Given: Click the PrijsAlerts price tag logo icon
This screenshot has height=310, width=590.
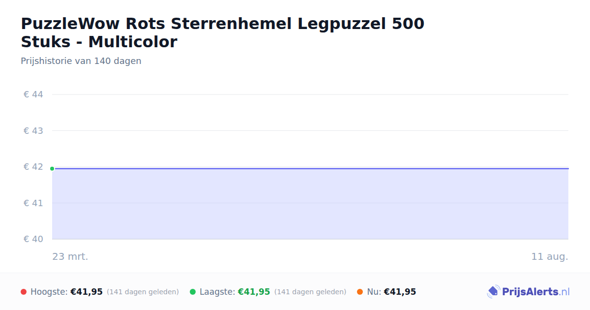Looking at the screenshot, I should [493, 292].
